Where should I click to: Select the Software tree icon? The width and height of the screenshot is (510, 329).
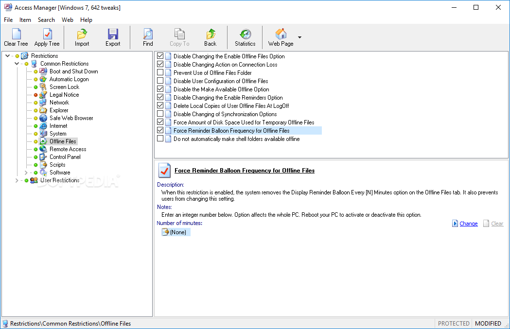[x=43, y=173]
